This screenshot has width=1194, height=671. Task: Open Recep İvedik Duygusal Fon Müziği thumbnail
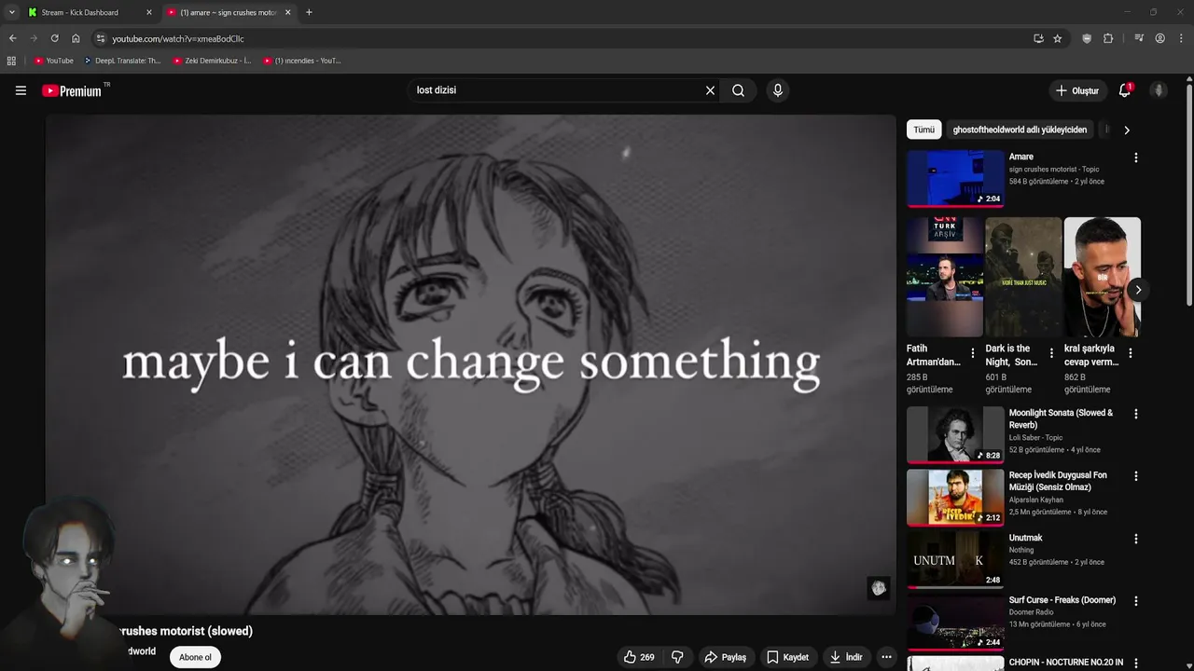click(x=955, y=497)
